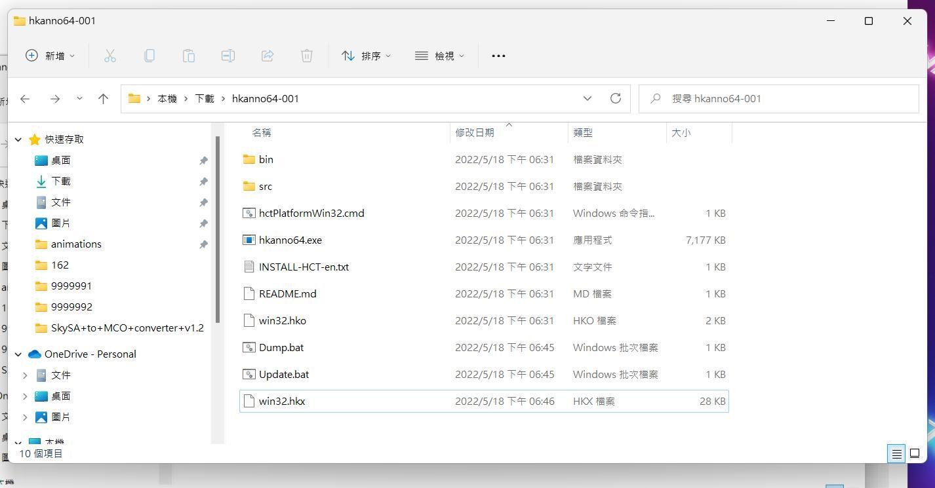The width and height of the screenshot is (935, 488).
Task: Click the back navigation button
Action: point(25,98)
